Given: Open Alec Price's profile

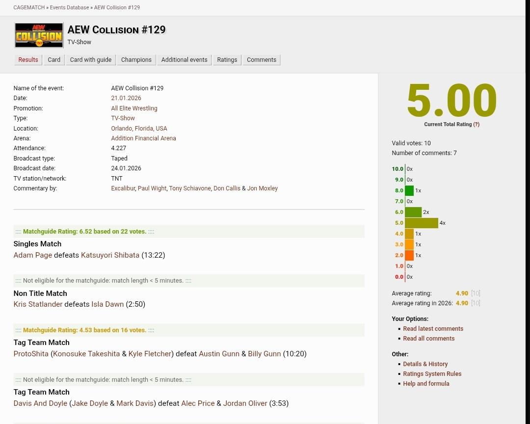Looking at the screenshot, I should tap(198, 403).
